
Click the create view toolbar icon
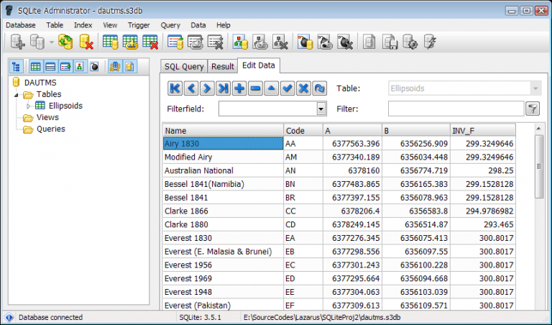241,42
